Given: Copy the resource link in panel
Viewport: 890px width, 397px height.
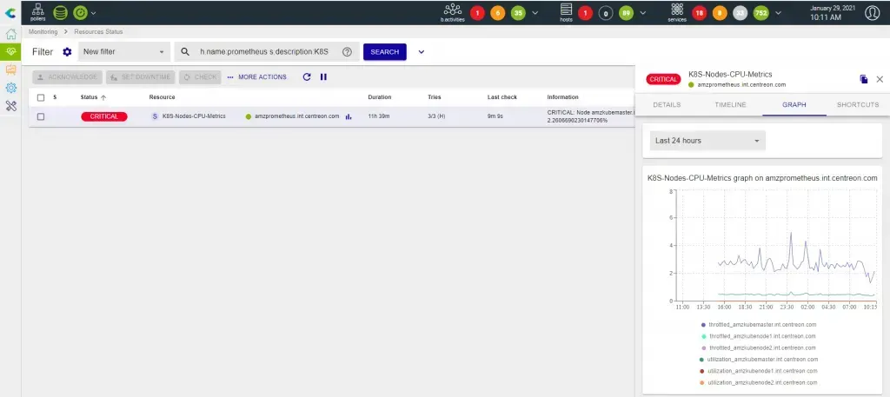Looking at the screenshot, I should click(x=863, y=79).
